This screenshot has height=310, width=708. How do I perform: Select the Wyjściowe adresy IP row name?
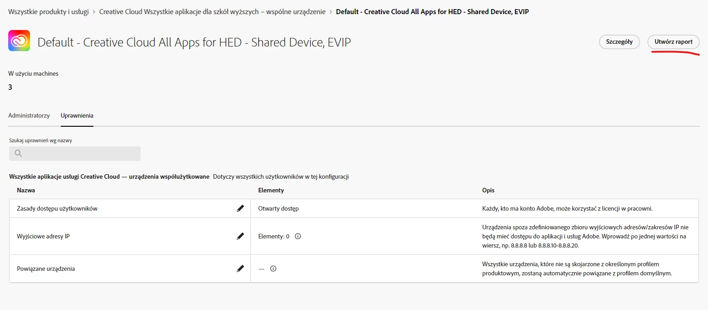pos(43,236)
